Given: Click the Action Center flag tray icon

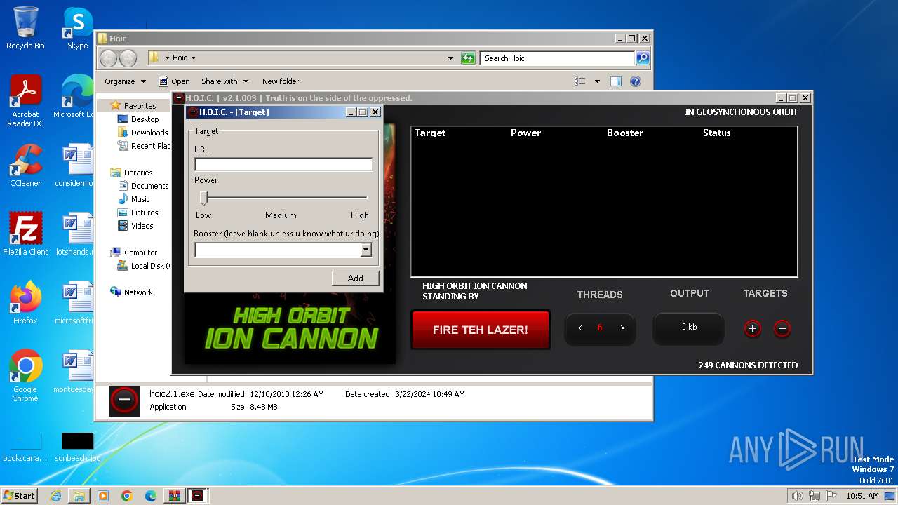Looking at the screenshot, I should coord(831,496).
